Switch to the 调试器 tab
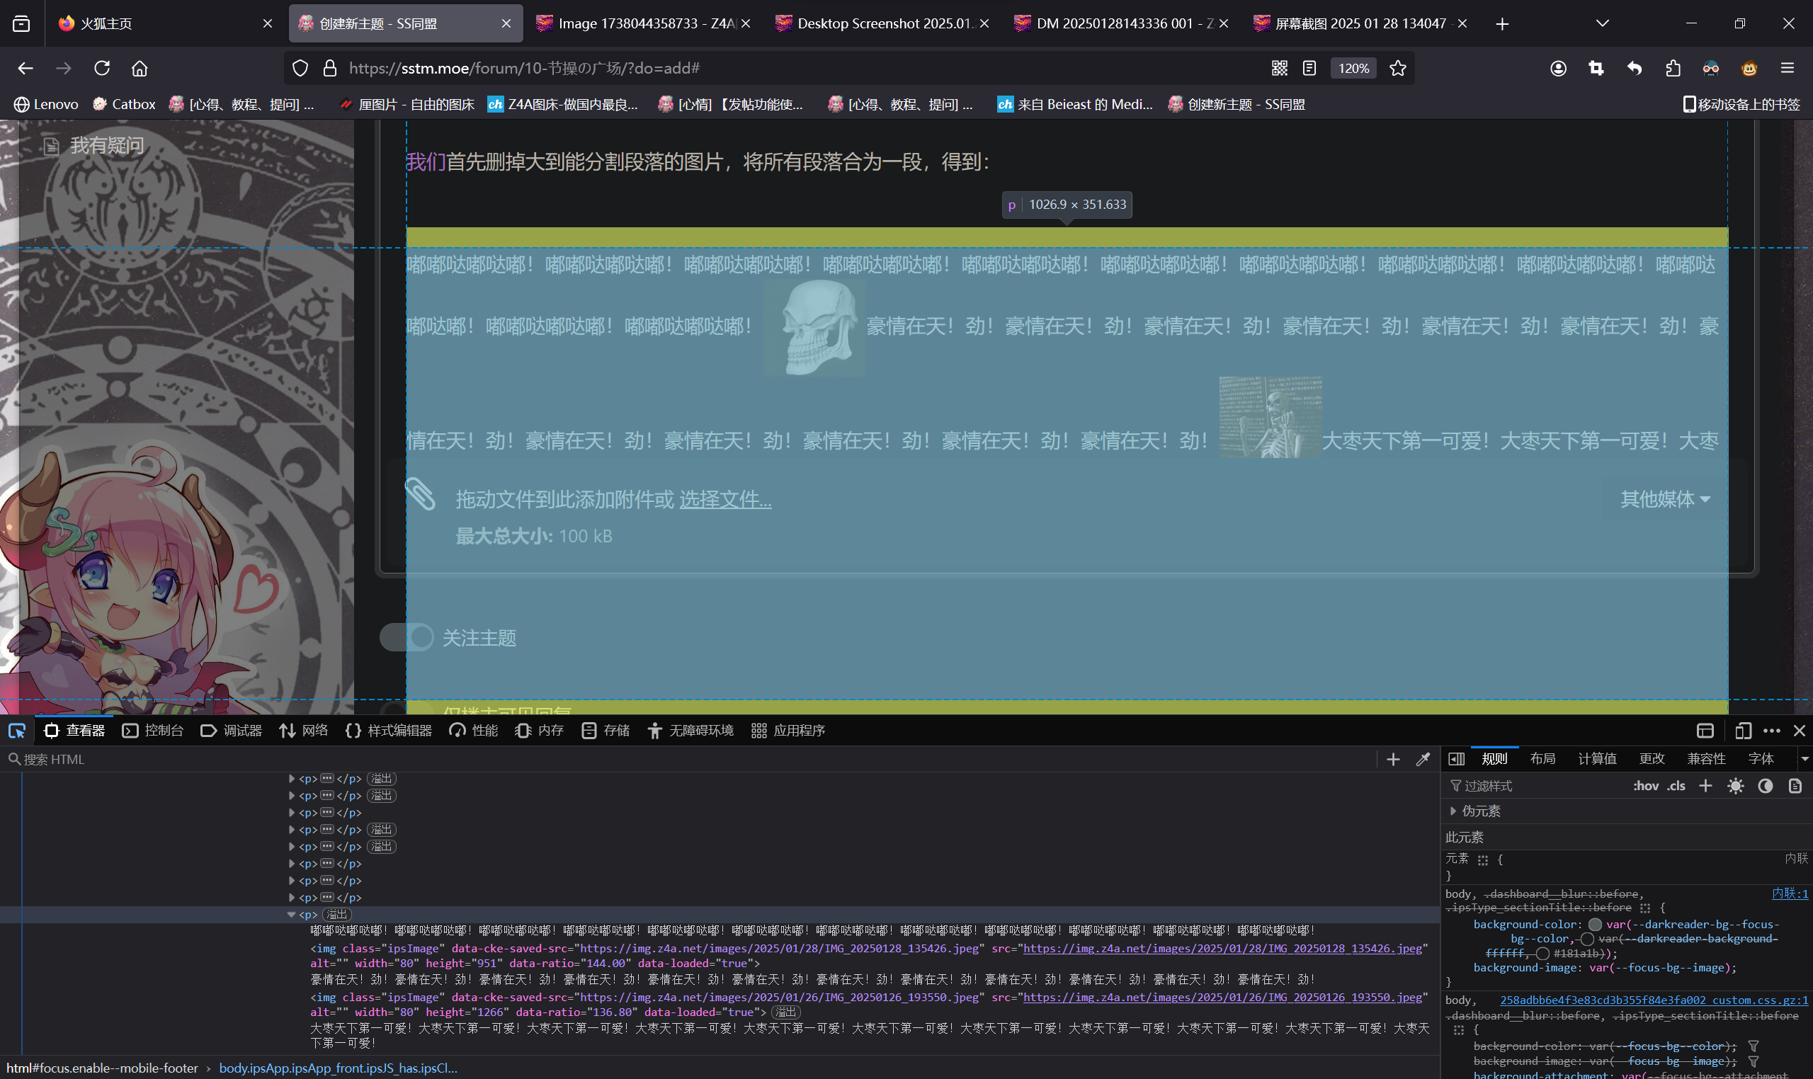The image size is (1813, 1079). 232,730
